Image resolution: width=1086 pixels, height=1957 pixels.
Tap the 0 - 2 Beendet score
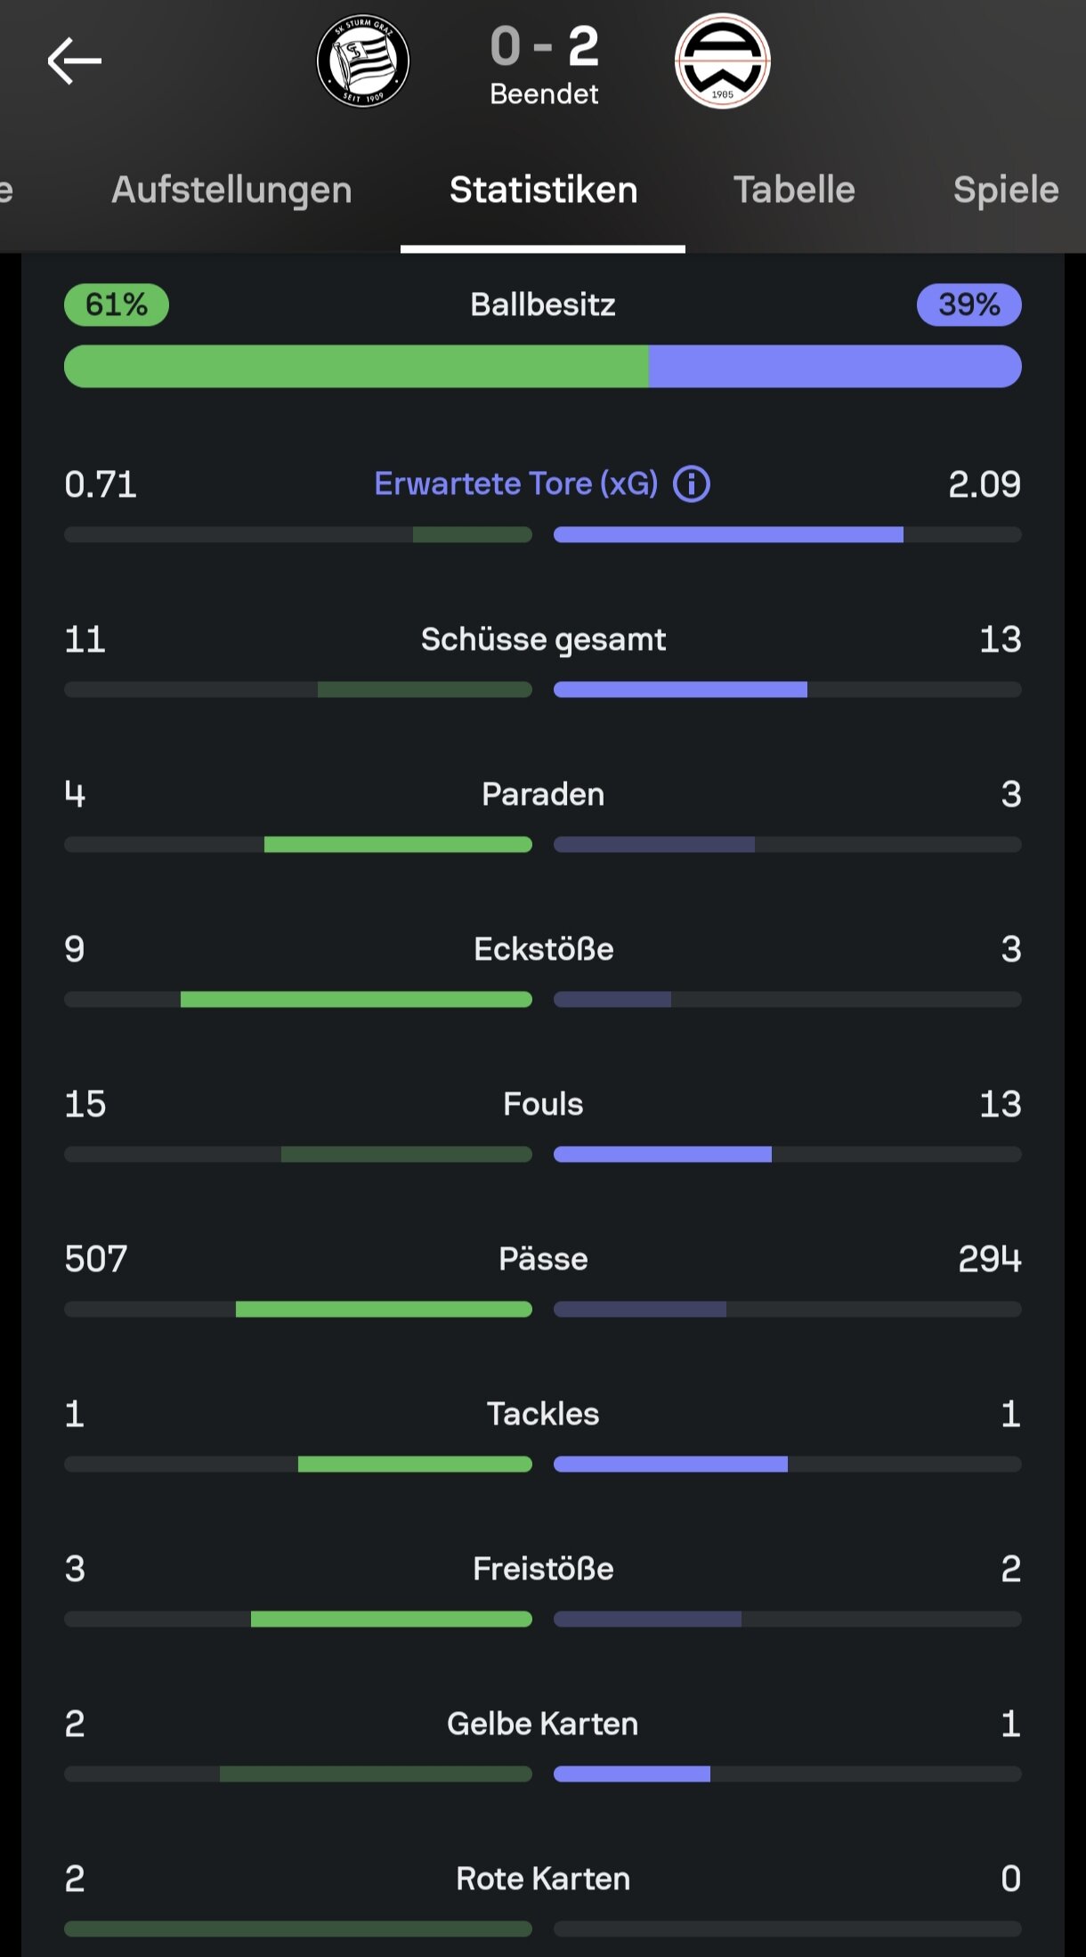click(544, 64)
